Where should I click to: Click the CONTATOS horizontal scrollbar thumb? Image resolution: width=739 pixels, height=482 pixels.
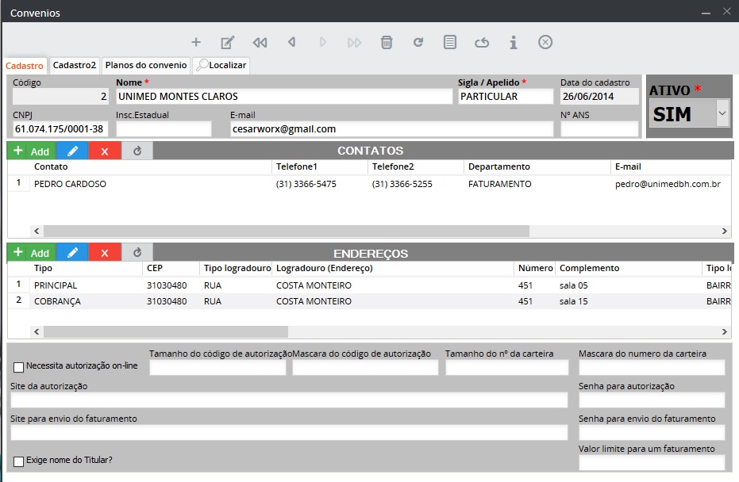pyautogui.click(x=287, y=231)
